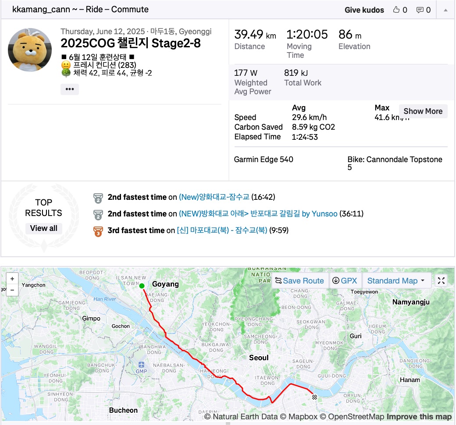456x425 pixels.
Task: Open the athlete's avatar photo
Action: [30, 50]
